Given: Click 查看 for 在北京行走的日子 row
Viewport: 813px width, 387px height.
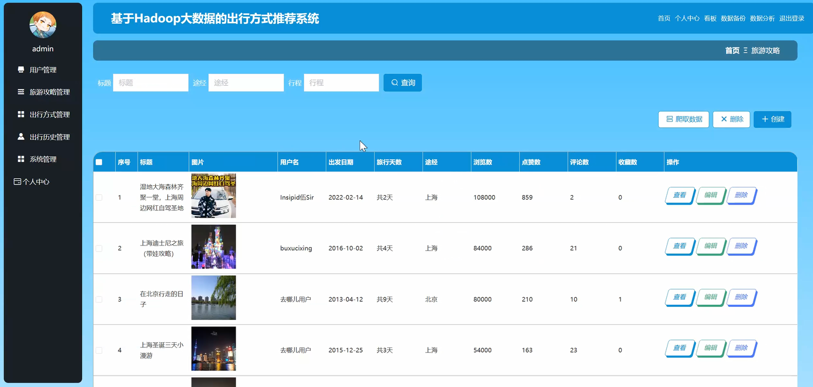Looking at the screenshot, I should pyautogui.click(x=680, y=297).
